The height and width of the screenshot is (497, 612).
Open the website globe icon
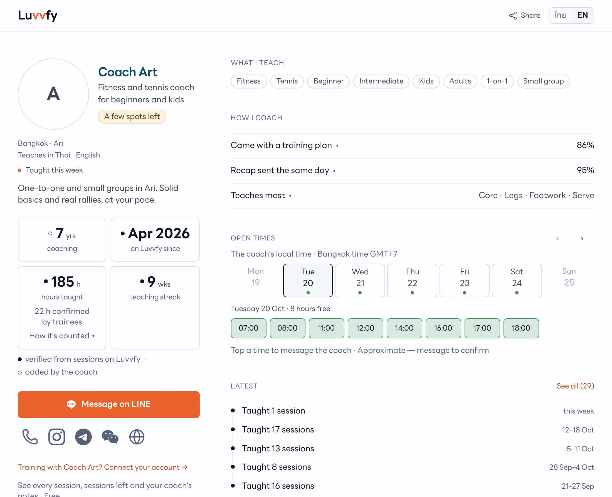tap(137, 437)
